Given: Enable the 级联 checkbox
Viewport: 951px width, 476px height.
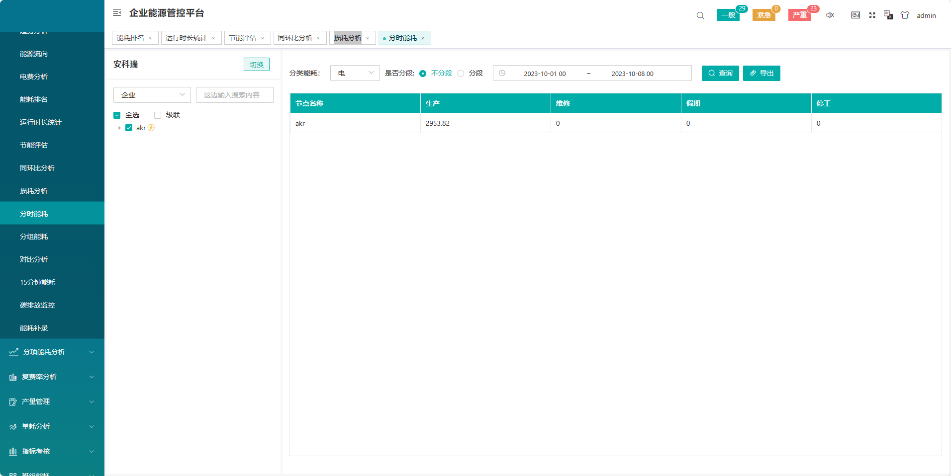Looking at the screenshot, I should [x=158, y=115].
